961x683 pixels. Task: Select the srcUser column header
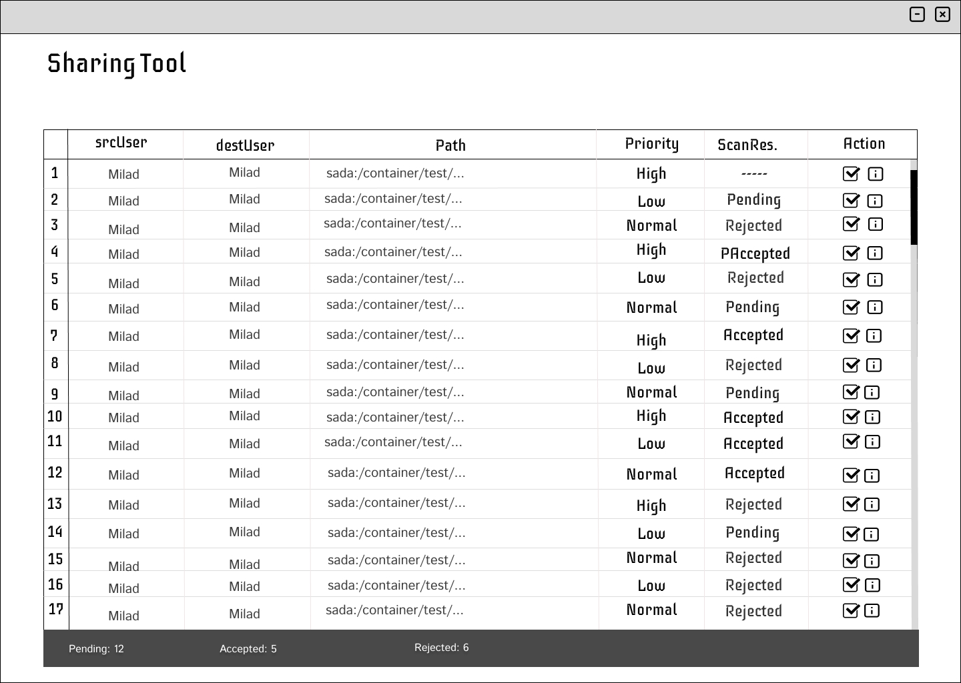121,143
